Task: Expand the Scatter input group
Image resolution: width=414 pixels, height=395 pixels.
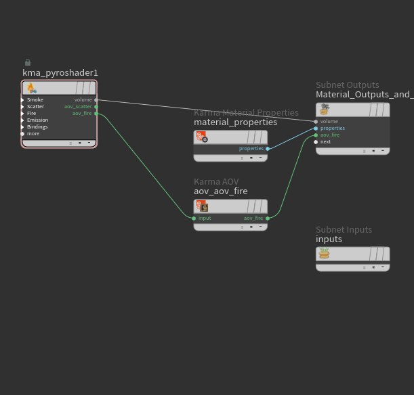Action: pyautogui.click(x=22, y=107)
